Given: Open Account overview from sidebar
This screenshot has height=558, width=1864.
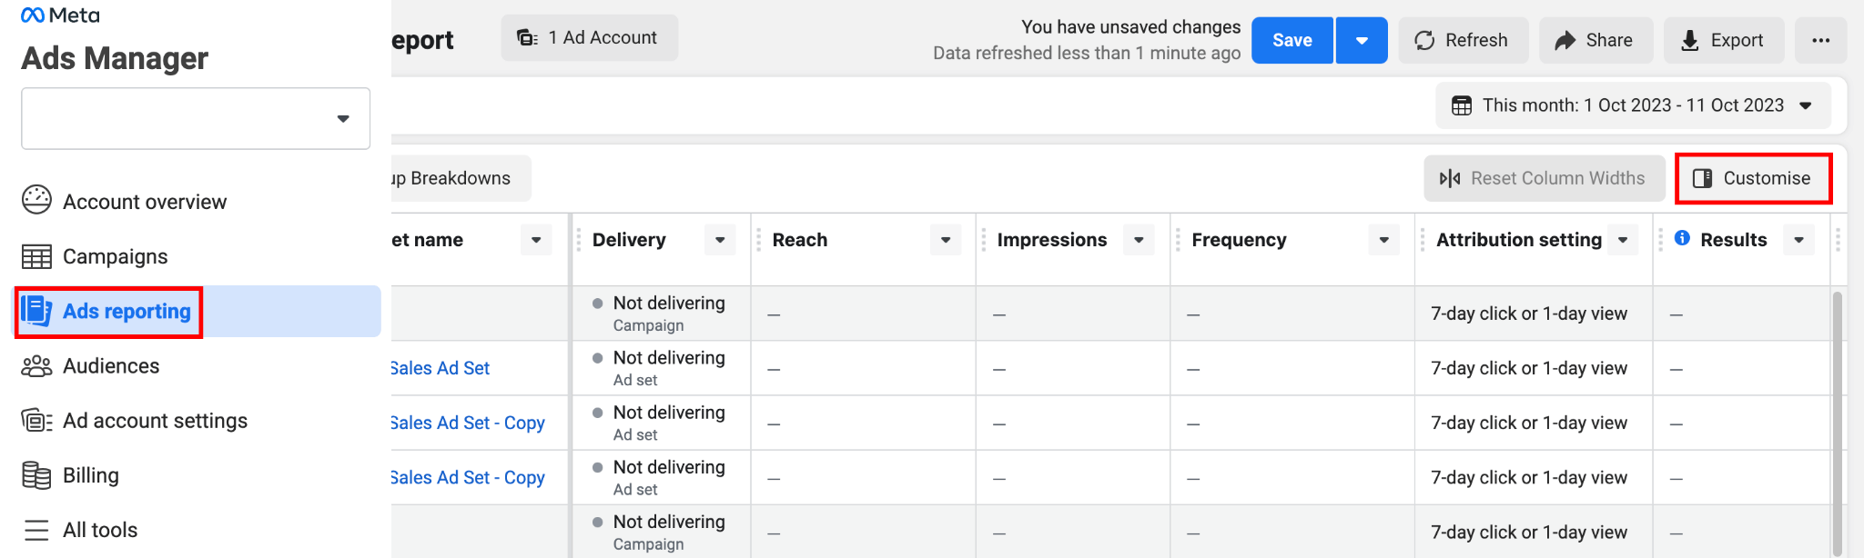Looking at the screenshot, I should click(125, 202).
